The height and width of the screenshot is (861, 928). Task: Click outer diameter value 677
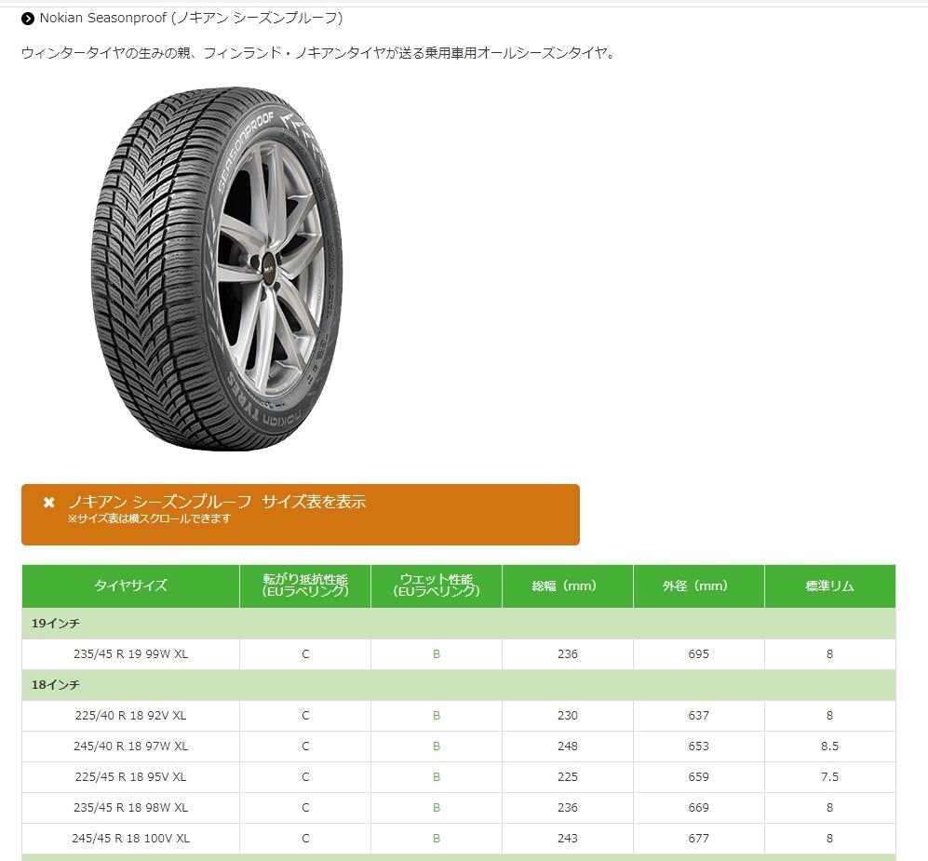pos(699,839)
